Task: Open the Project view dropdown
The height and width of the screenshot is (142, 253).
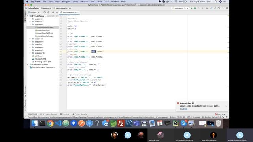Action: click(34, 12)
